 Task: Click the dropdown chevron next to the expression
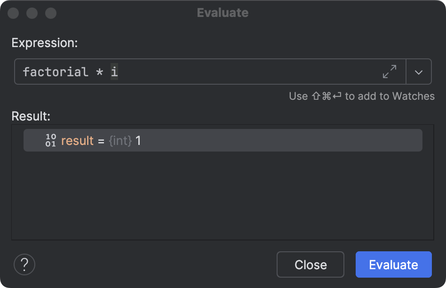click(419, 72)
